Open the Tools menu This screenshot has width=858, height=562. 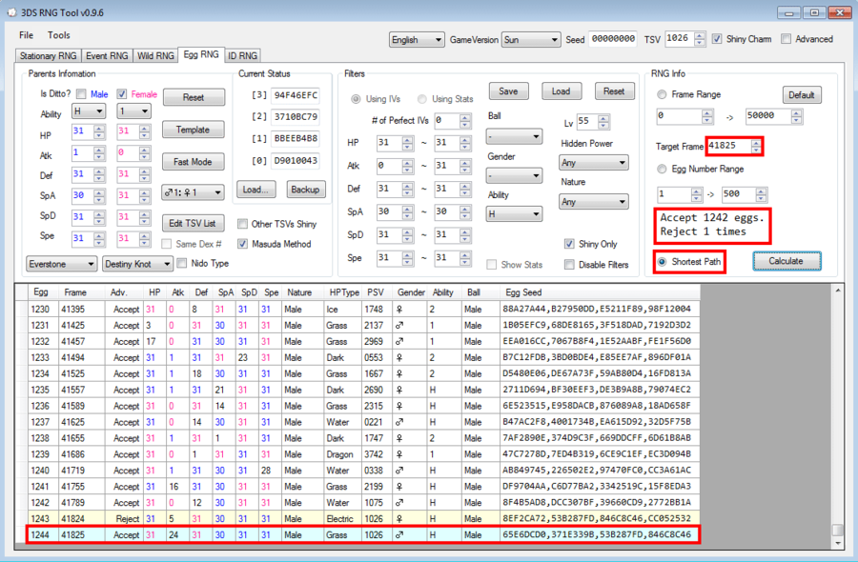click(x=58, y=35)
